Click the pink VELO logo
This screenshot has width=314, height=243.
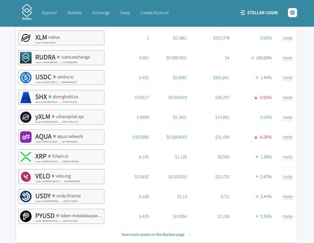point(26,177)
